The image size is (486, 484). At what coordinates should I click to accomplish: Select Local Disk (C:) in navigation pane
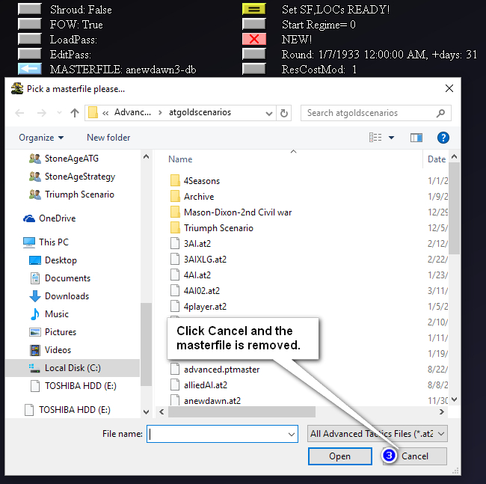[72, 368]
